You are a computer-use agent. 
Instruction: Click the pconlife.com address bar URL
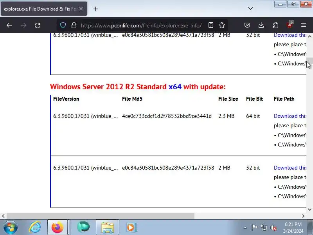(x=141, y=25)
